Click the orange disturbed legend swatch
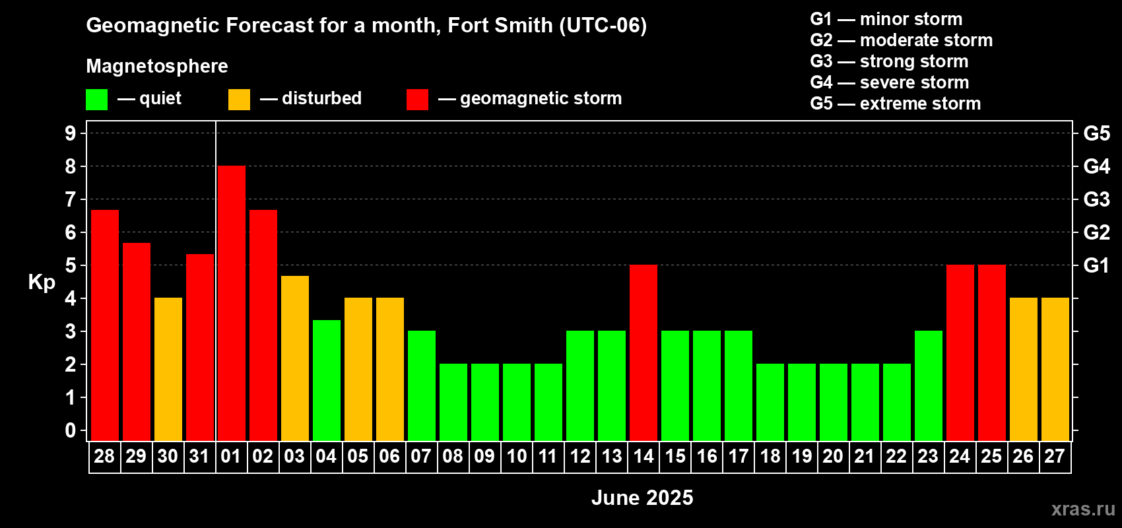Screen dimensions: 1122x528 coord(239,100)
